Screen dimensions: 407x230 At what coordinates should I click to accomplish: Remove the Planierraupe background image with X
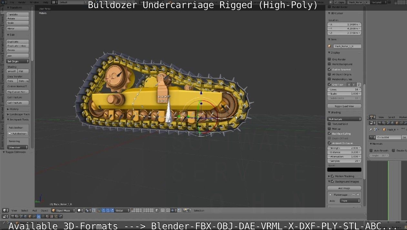[x=358, y=195]
